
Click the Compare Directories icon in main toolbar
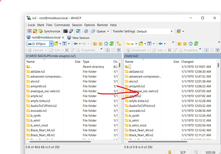tap(29, 31)
